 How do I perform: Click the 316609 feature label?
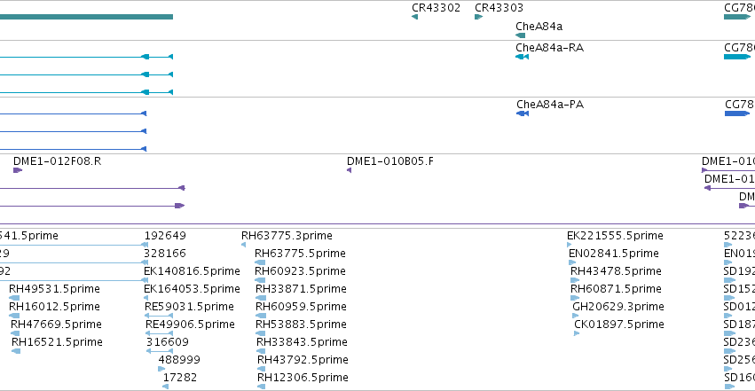point(168,342)
